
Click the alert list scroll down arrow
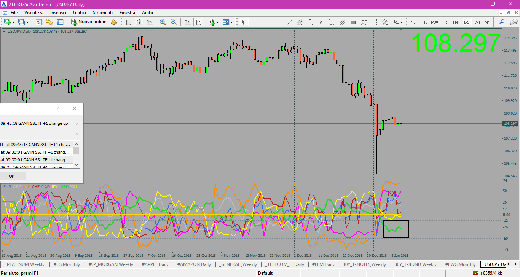pyautogui.click(x=77, y=164)
